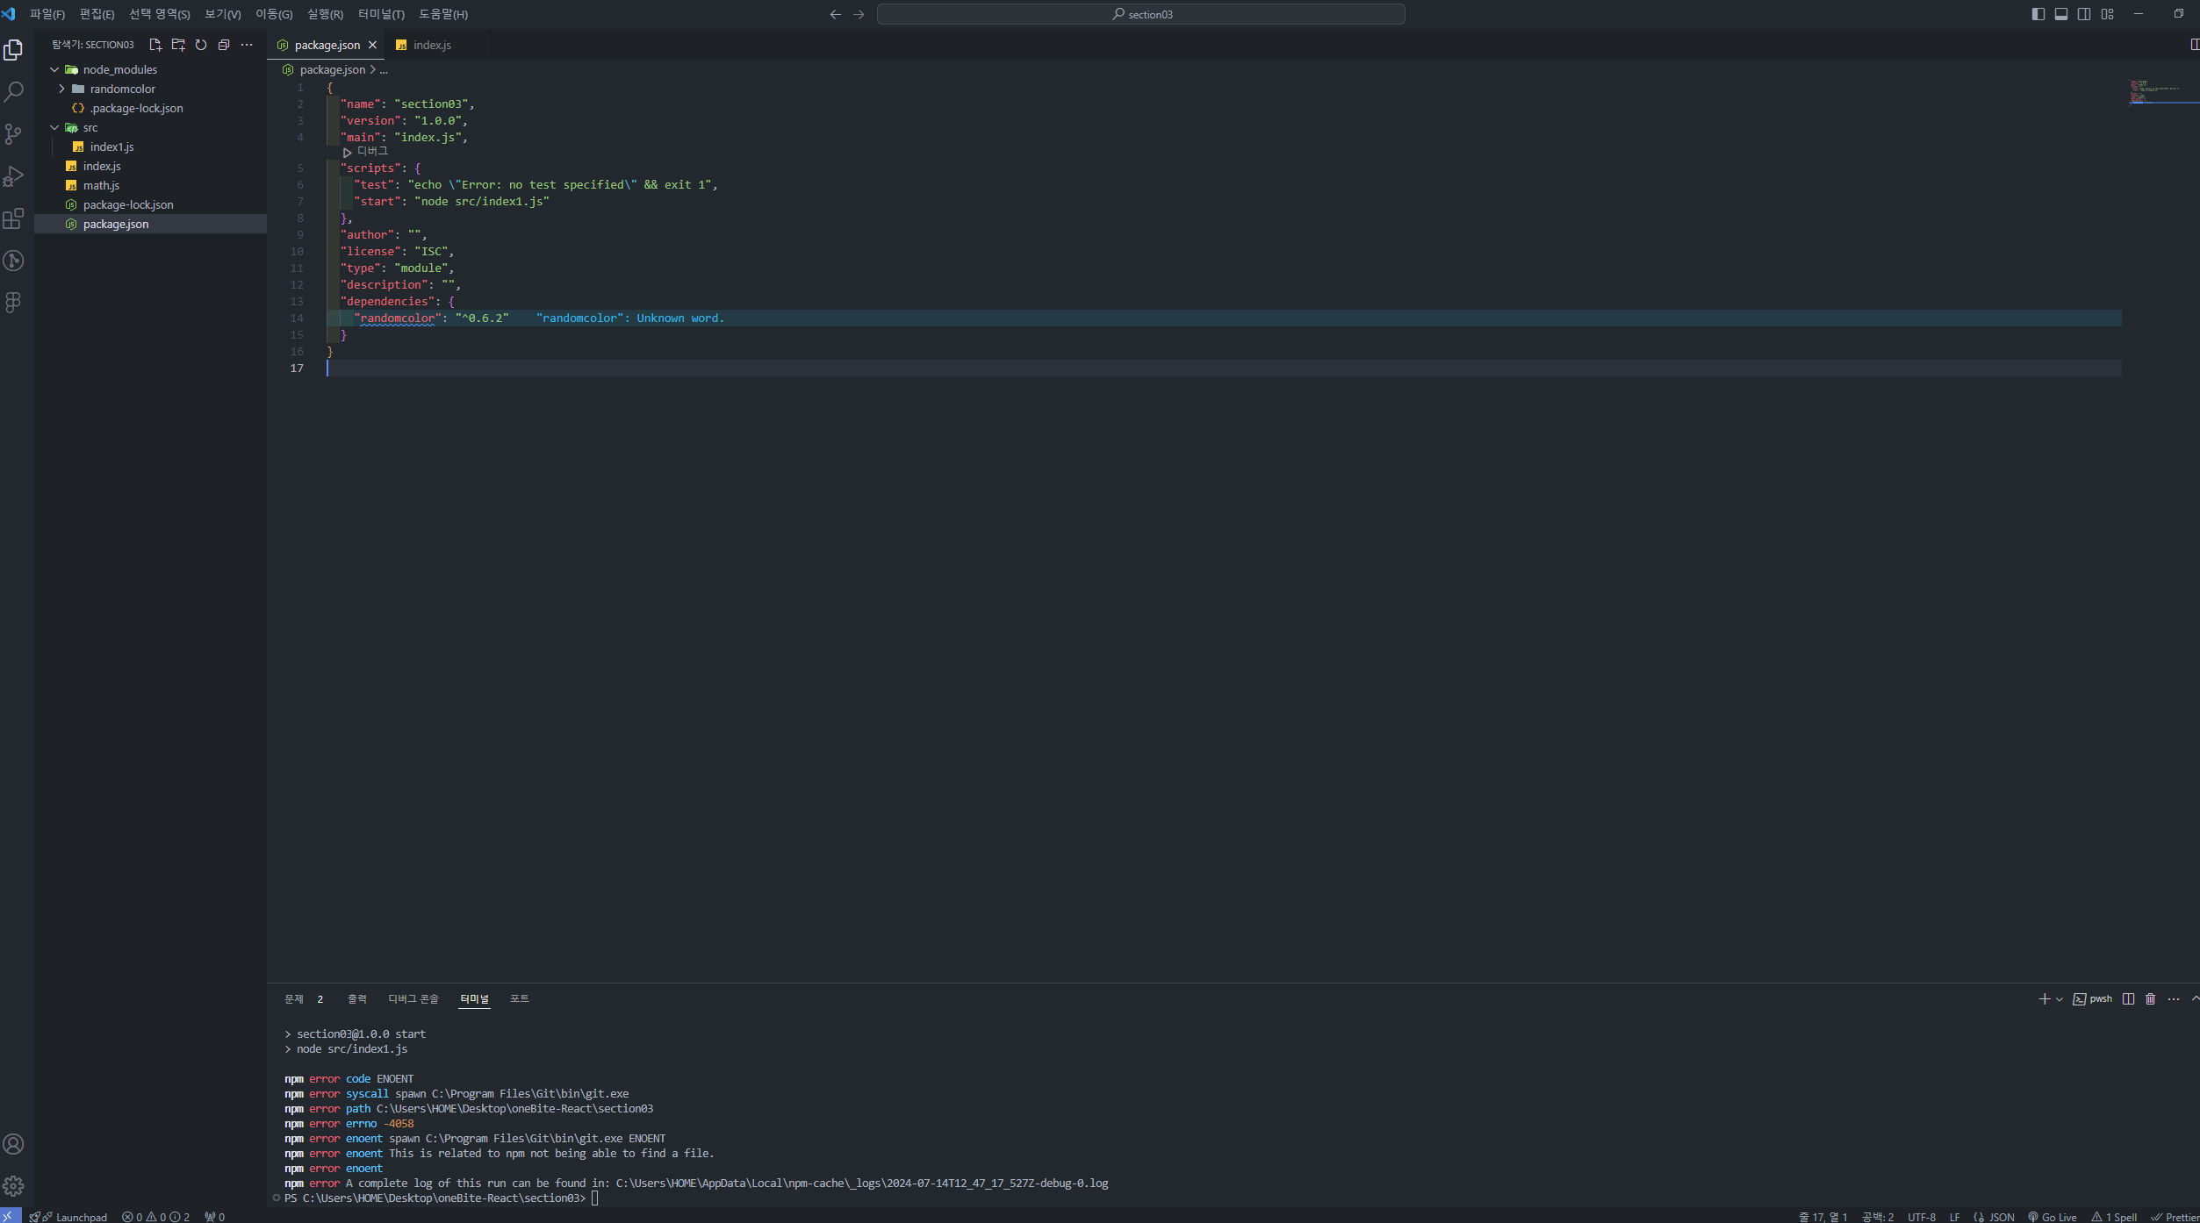Click the Prettier status bar item
Image resolution: width=2200 pixels, height=1223 pixels.
click(x=2175, y=1216)
